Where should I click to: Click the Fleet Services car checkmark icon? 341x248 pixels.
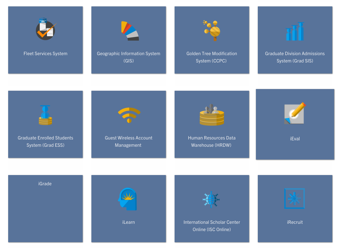[x=46, y=29]
